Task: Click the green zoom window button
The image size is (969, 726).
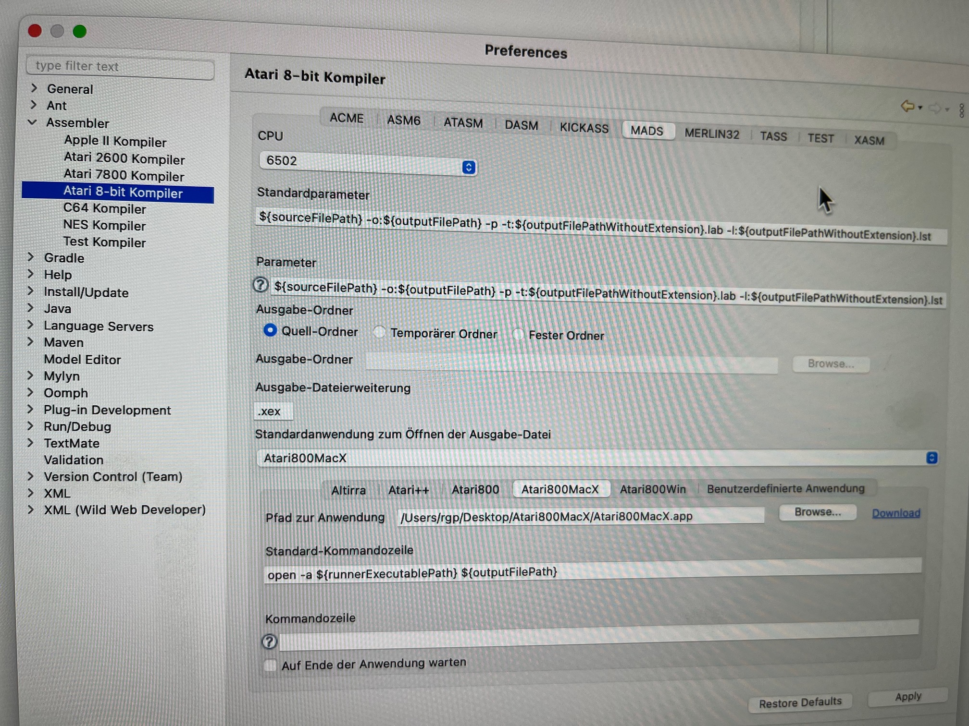Action: (80, 32)
